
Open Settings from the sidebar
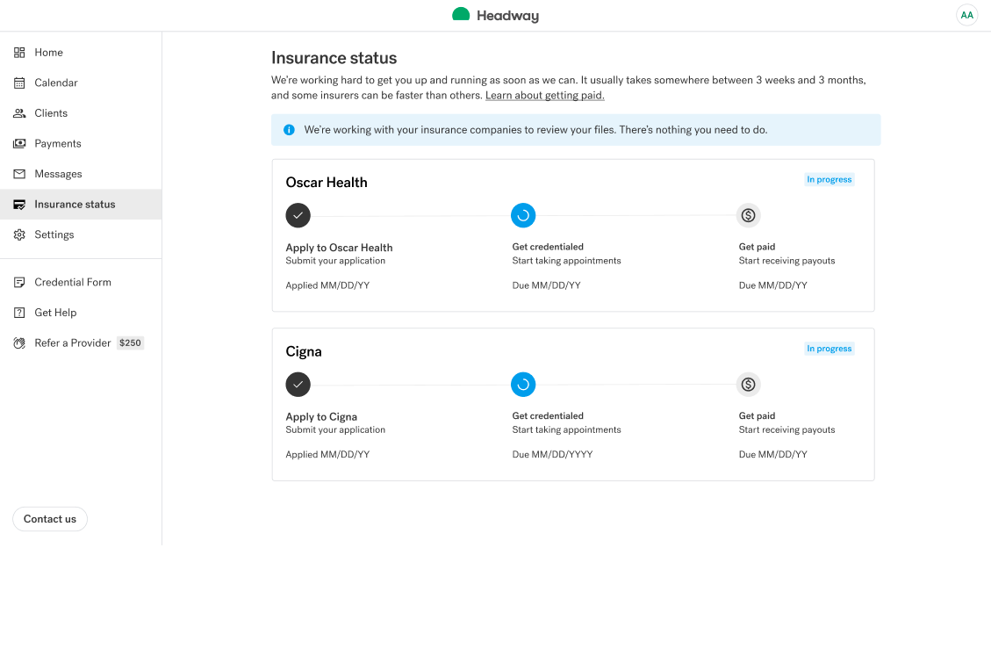tap(81, 234)
